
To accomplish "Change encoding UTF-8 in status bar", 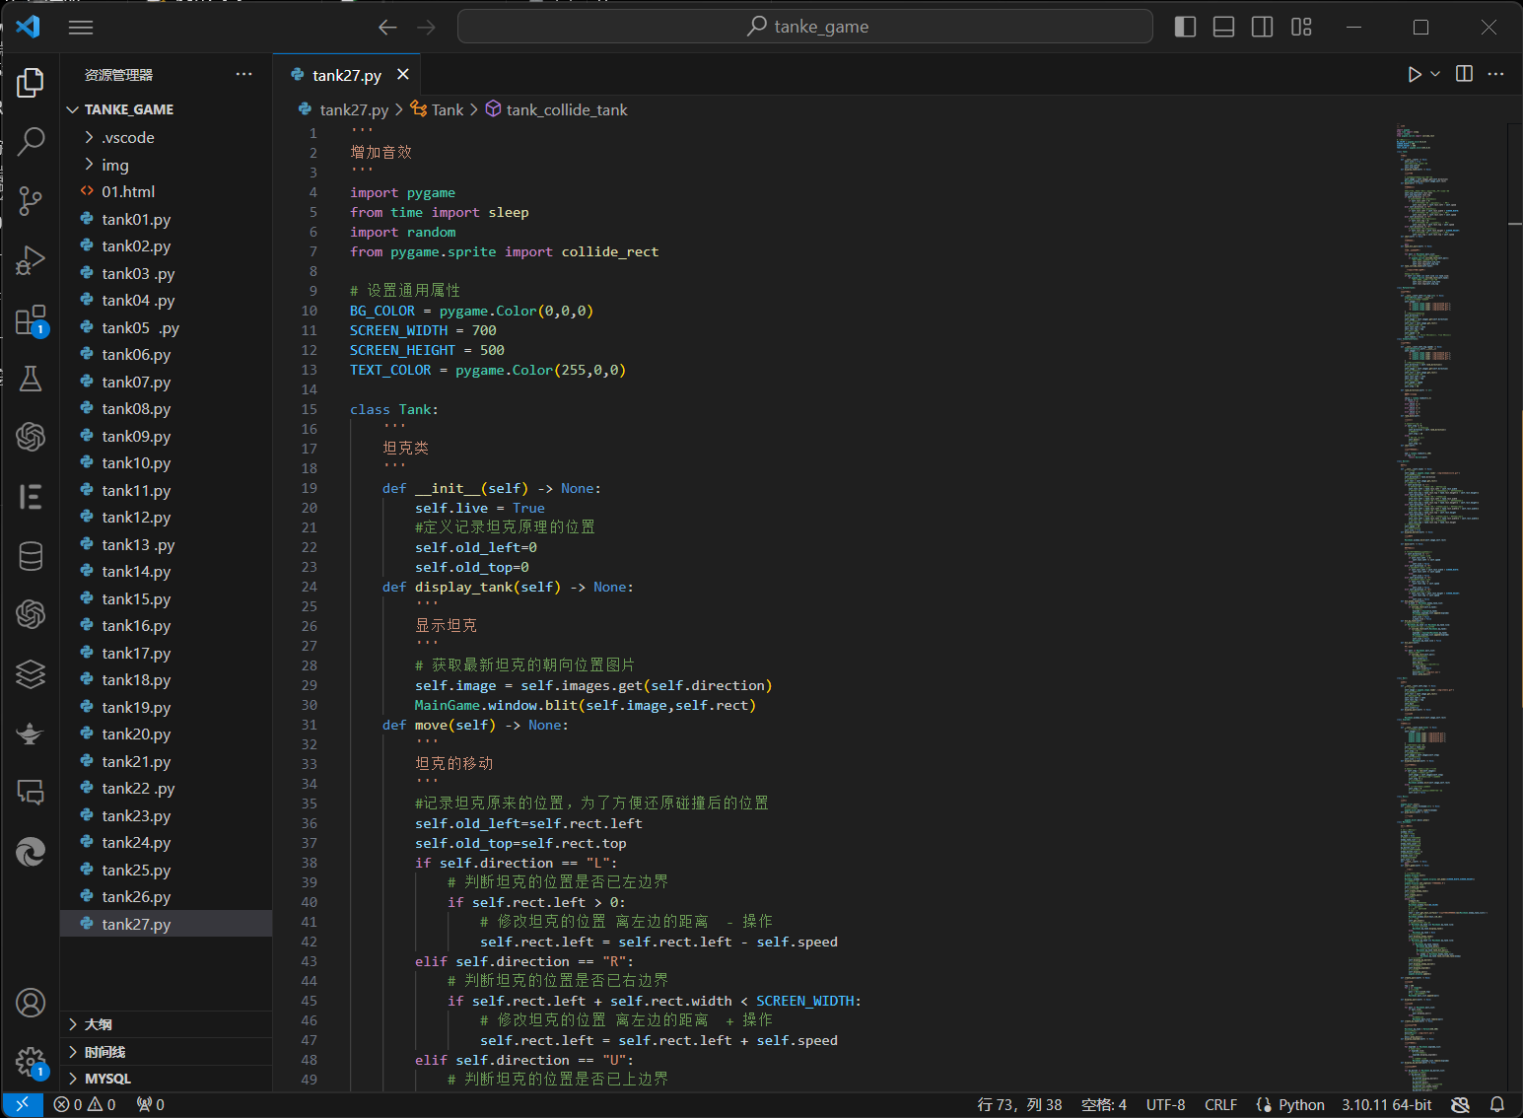I will (1165, 1104).
